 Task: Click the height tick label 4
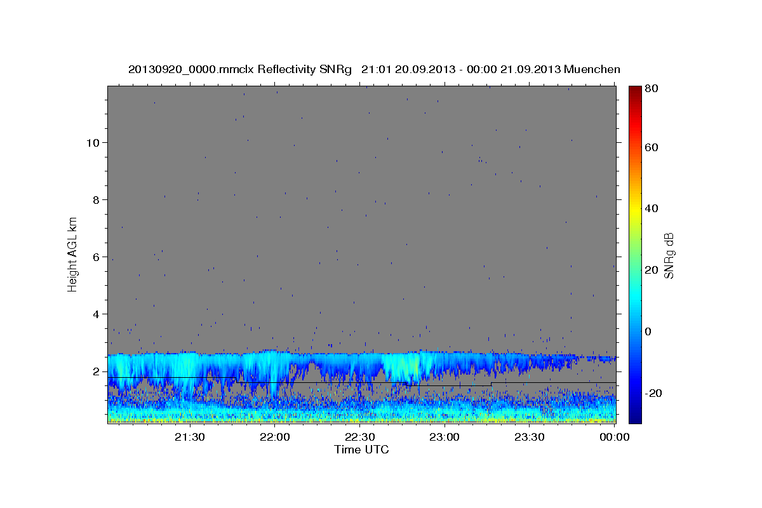[x=97, y=314]
